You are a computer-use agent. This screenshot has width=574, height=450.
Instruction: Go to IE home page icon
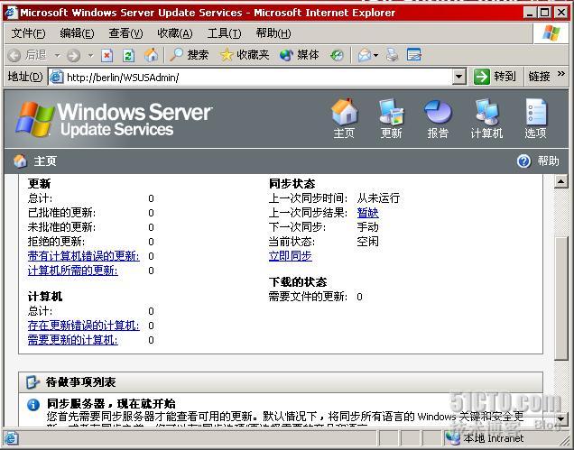(x=151, y=55)
